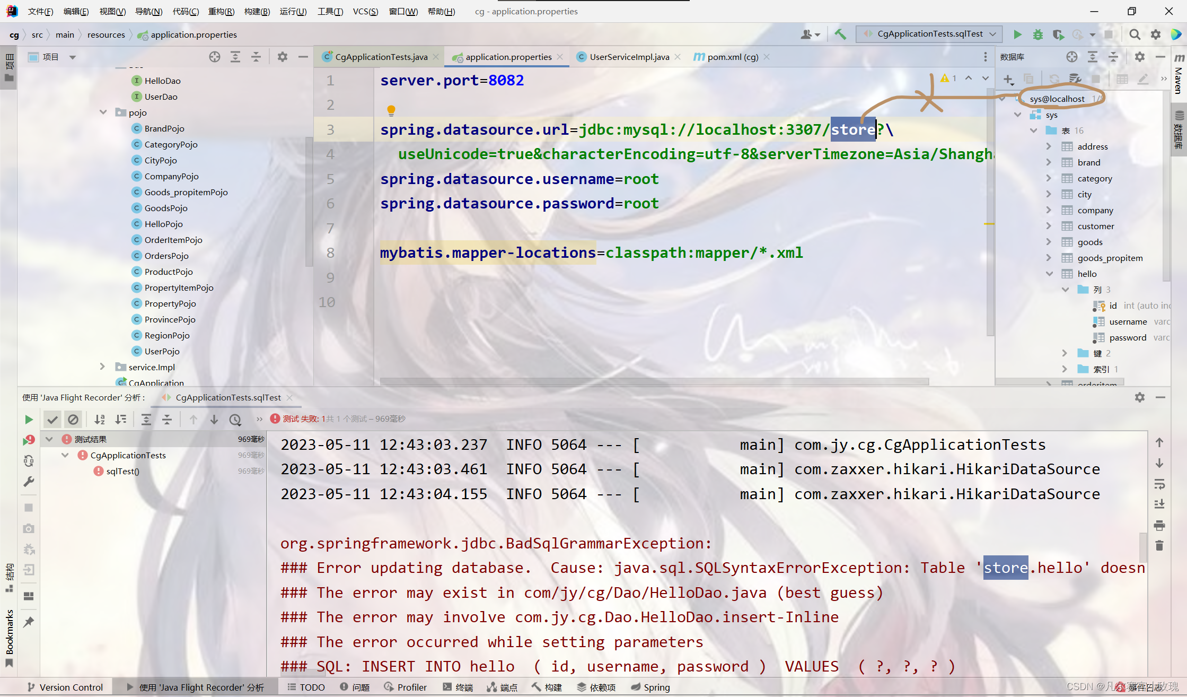Open CgApplicationTests.sqlTest run configuration dropdown
The width and height of the screenshot is (1187, 697).
(930, 34)
